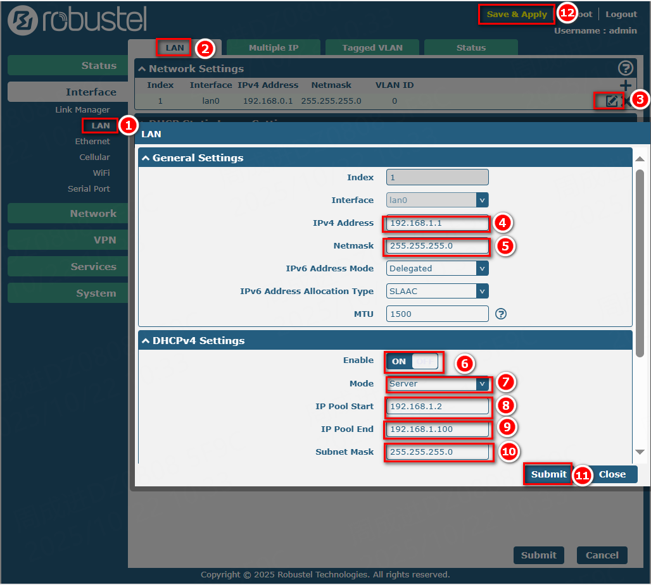Viewport: 651px width, 585px height.
Task: Open the DHCP Mode dropdown
Action: pos(438,383)
